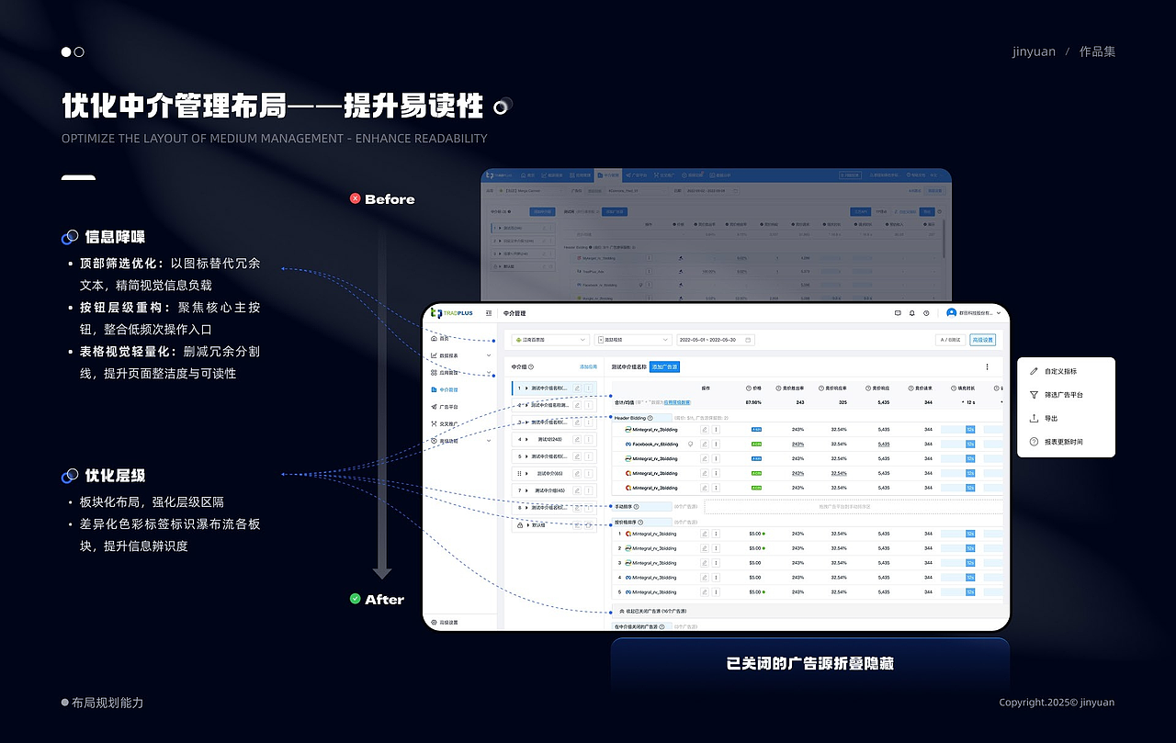This screenshot has height=743, width=1176.
Task: Click the A / B测试 button
Action: tap(951, 340)
